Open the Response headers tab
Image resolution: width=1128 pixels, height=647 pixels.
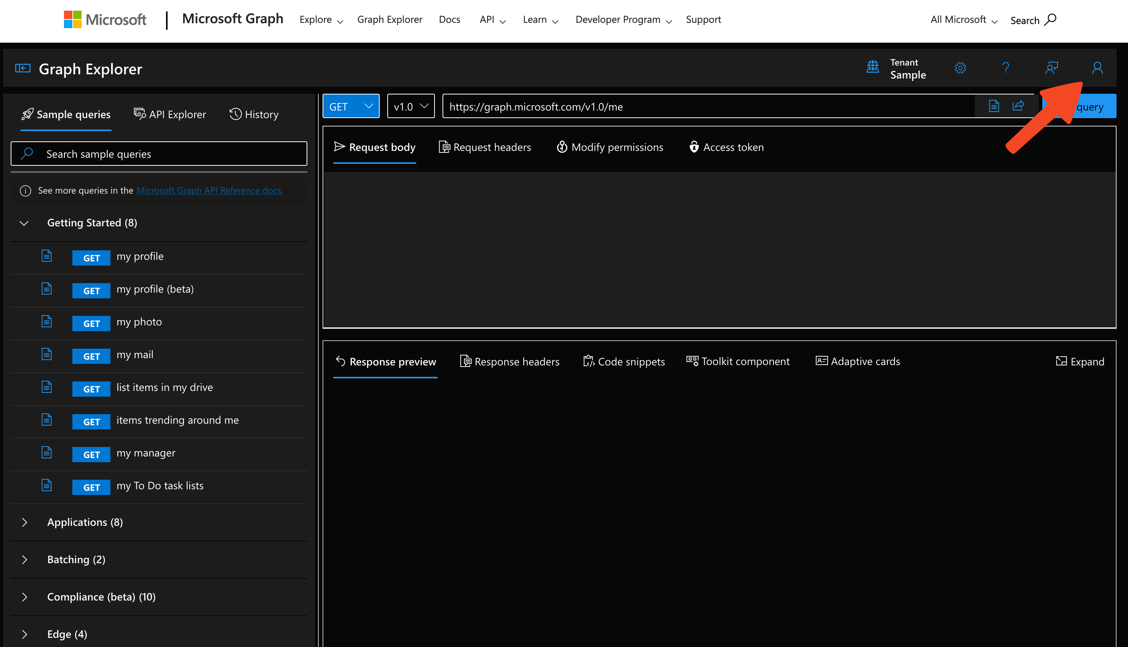click(x=510, y=362)
